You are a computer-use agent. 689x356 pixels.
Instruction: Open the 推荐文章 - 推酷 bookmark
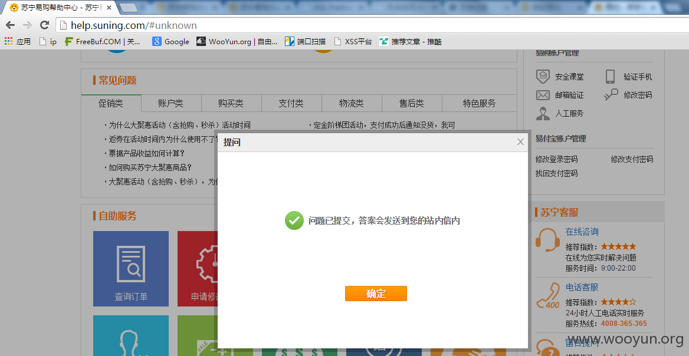coord(411,42)
